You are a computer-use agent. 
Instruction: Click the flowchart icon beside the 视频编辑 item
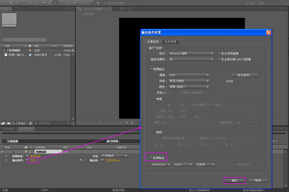point(73,50)
